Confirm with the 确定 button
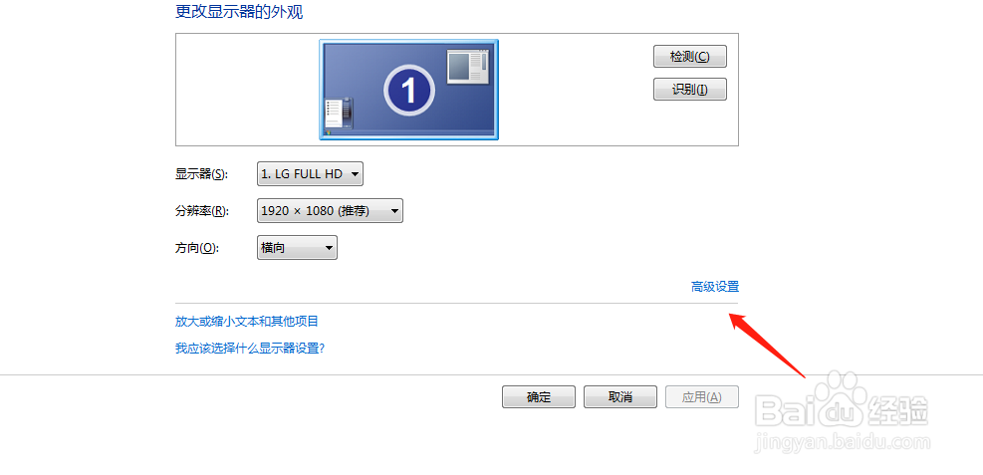This screenshot has width=983, height=475. (x=539, y=397)
